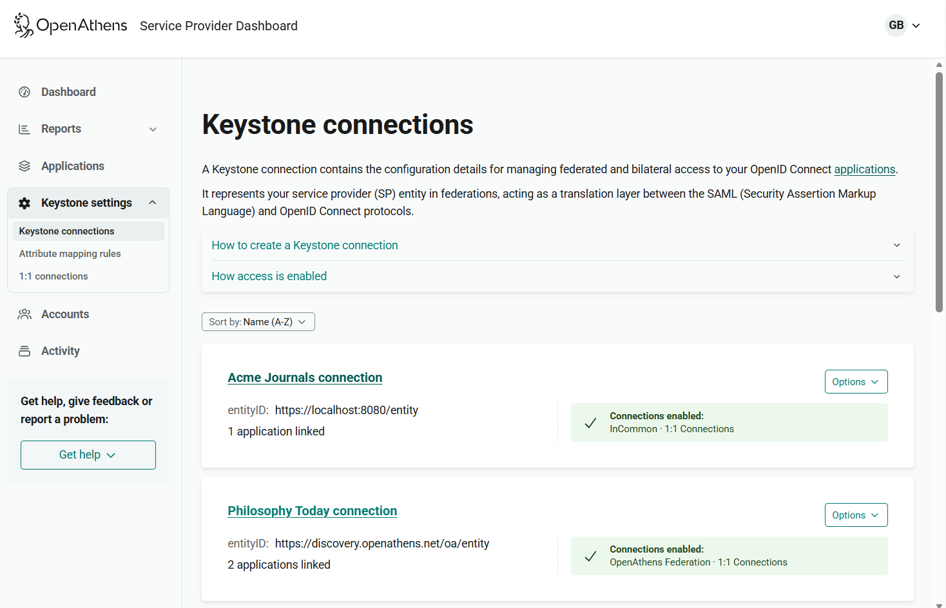Open Options for Philosophy Today connection
946x608 pixels.
[x=856, y=515]
